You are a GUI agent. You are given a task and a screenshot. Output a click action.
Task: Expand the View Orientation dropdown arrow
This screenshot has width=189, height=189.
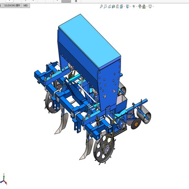[x=124, y=7]
